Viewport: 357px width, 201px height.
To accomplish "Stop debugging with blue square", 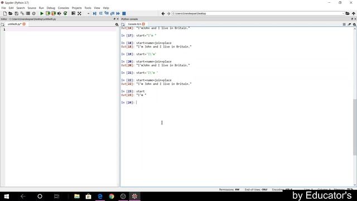I will click(x=124, y=13).
